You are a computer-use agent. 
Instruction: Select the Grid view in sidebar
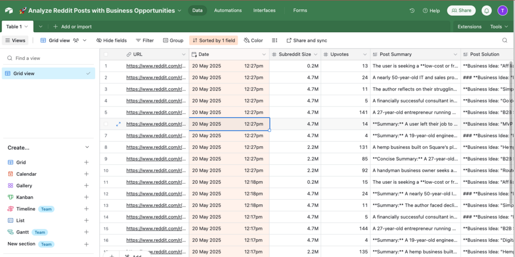click(48, 74)
